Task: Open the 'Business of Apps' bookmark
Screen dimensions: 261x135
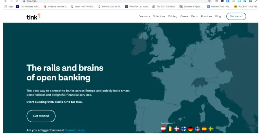Action: tap(191, 7)
